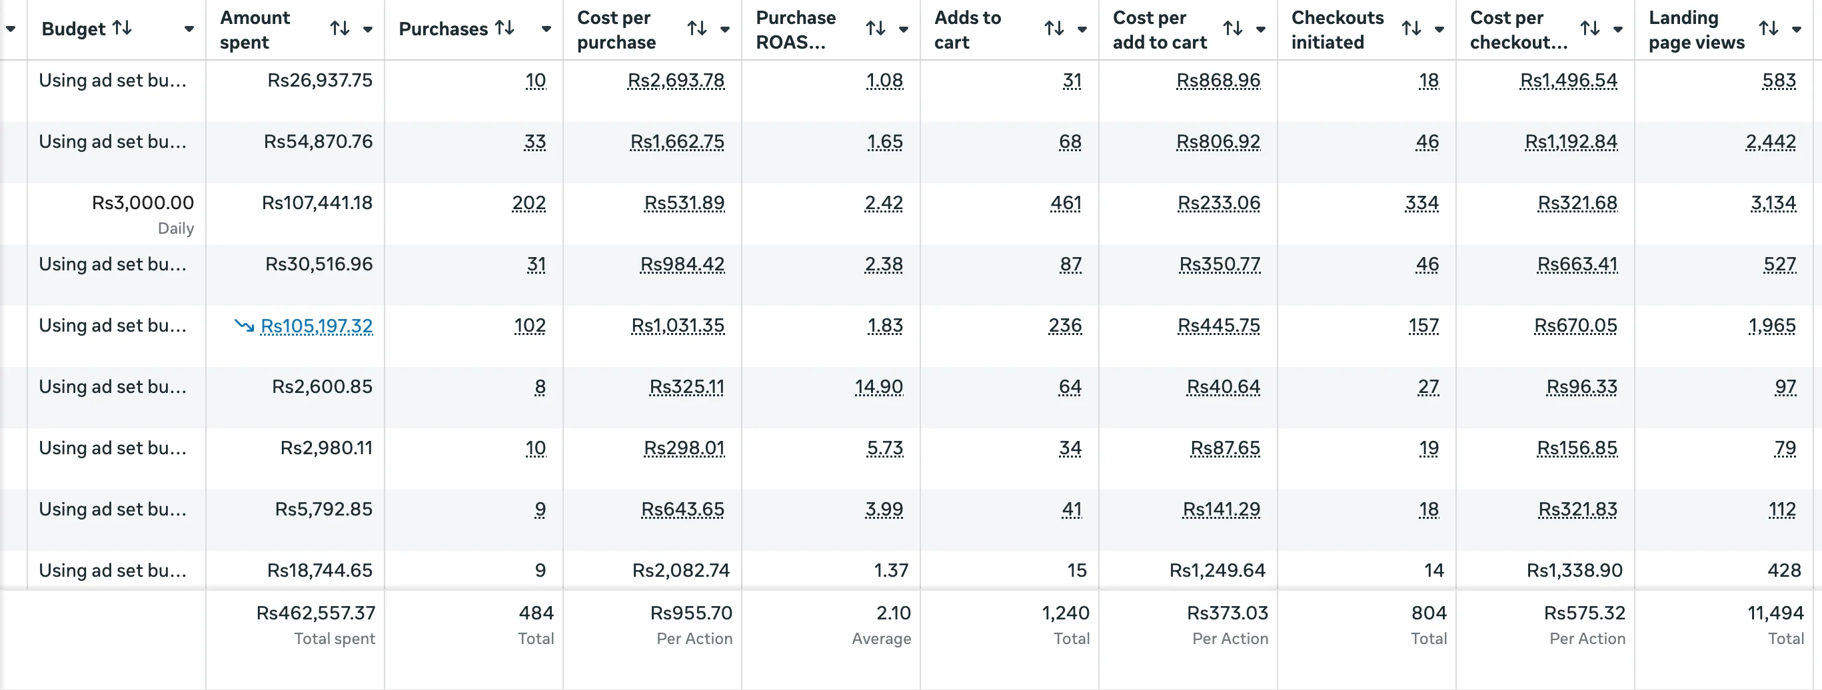Sort the Checkouts initiated column
1822x690 pixels.
click(x=1411, y=29)
